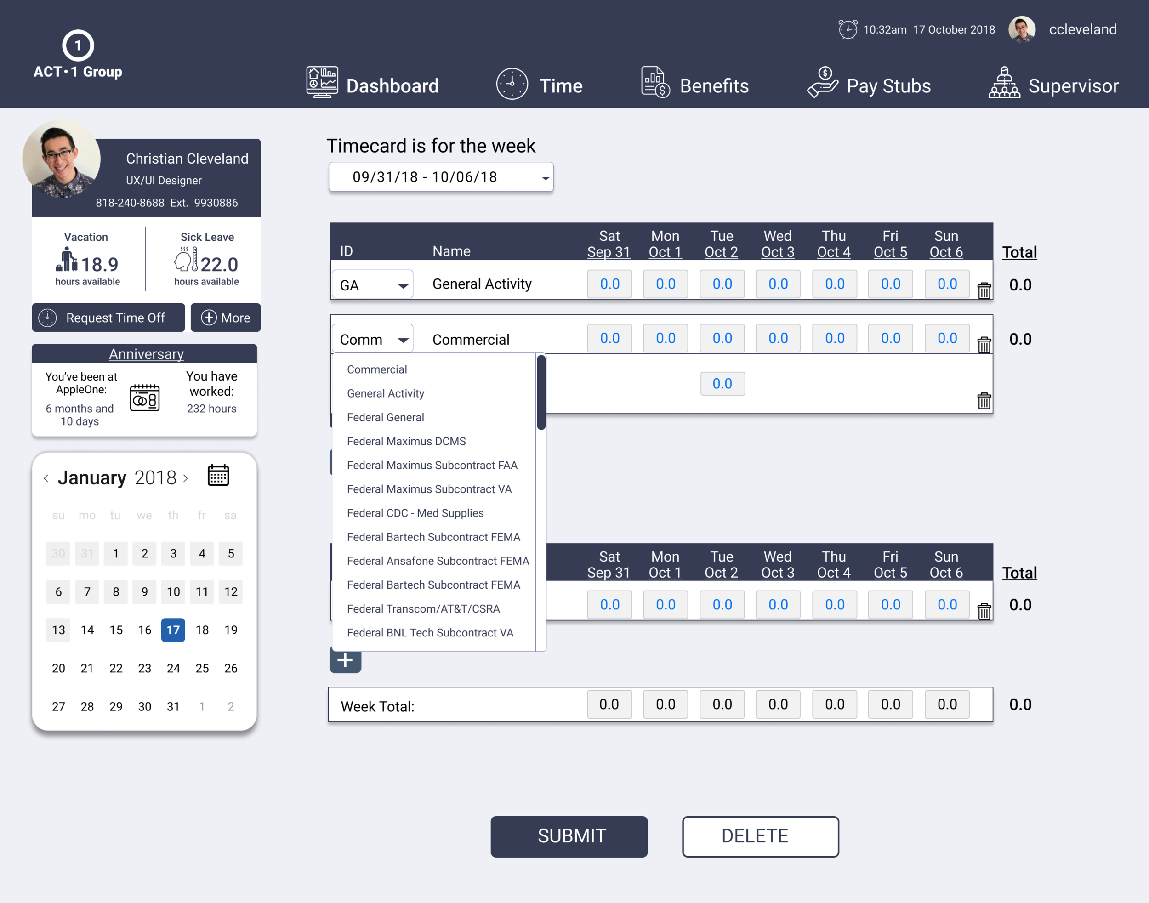Click the trash icon on General Activity row

984,290
